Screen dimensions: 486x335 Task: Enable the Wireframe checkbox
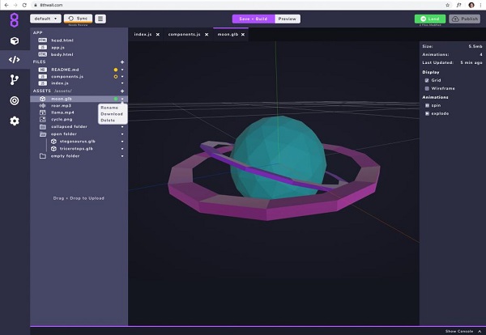[x=428, y=87]
